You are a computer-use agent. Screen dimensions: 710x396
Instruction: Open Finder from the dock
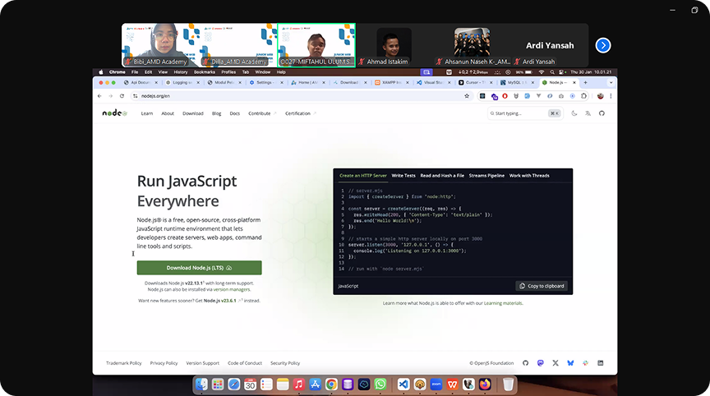tap(201, 384)
